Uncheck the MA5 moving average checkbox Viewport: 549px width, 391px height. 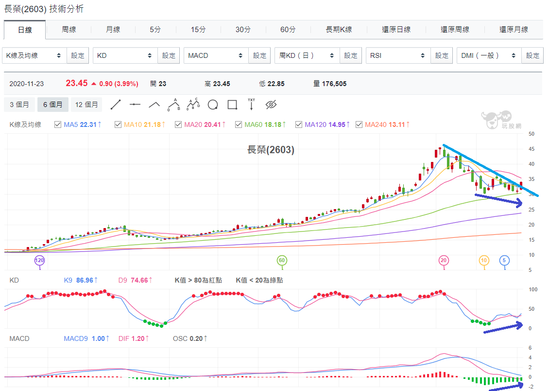58,124
